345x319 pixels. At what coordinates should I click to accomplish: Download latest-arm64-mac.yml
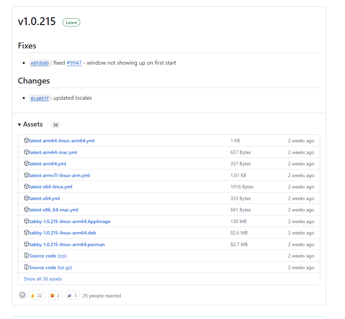point(53,152)
